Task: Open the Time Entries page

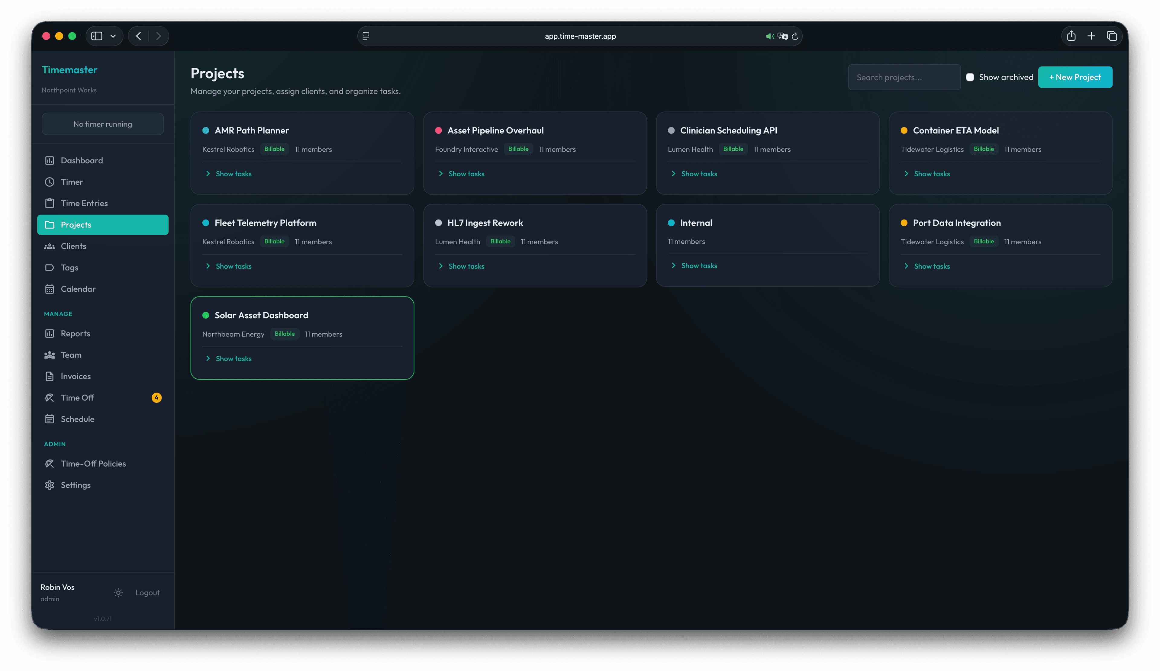Action: [x=103, y=203]
